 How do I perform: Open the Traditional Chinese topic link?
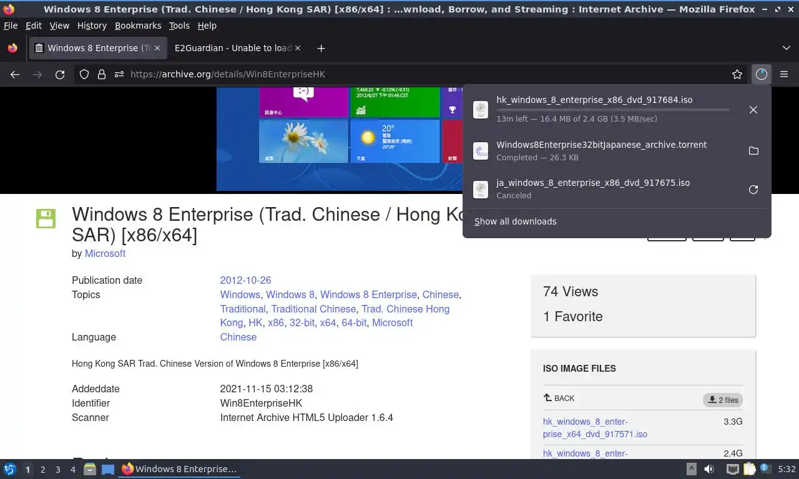click(x=313, y=309)
